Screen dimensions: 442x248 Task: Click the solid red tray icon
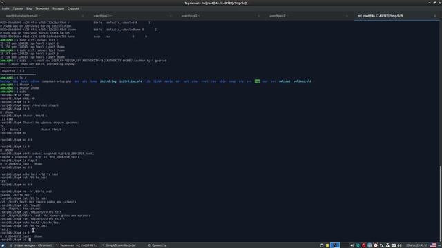pos(364,245)
